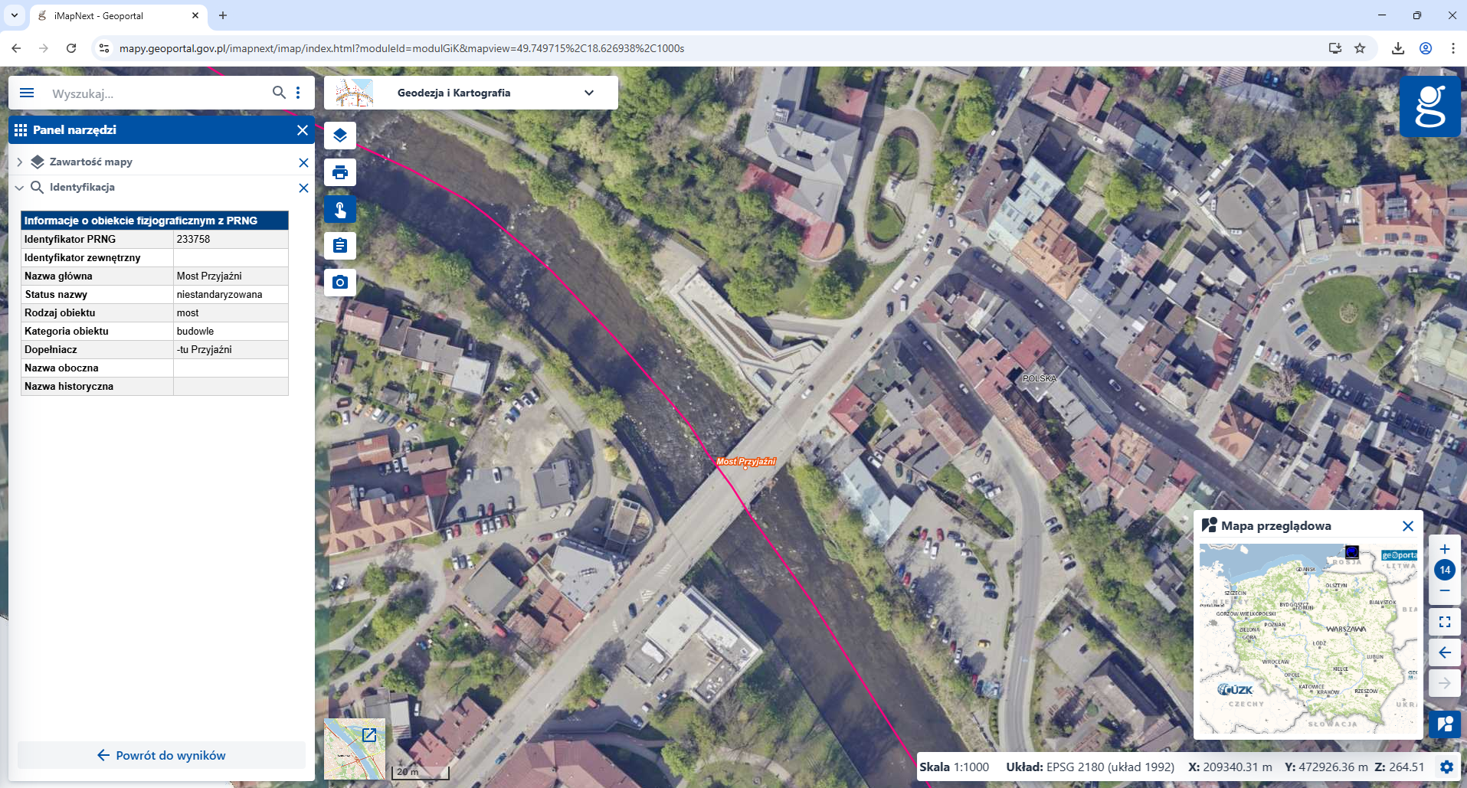Click the search magnifier icon

(x=279, y=93)
